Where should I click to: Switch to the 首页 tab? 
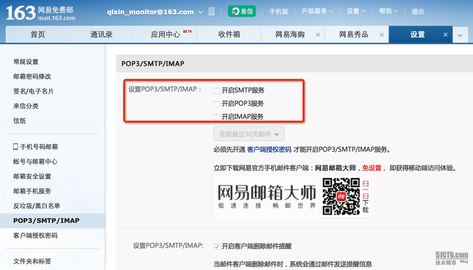tap(38, 34)
